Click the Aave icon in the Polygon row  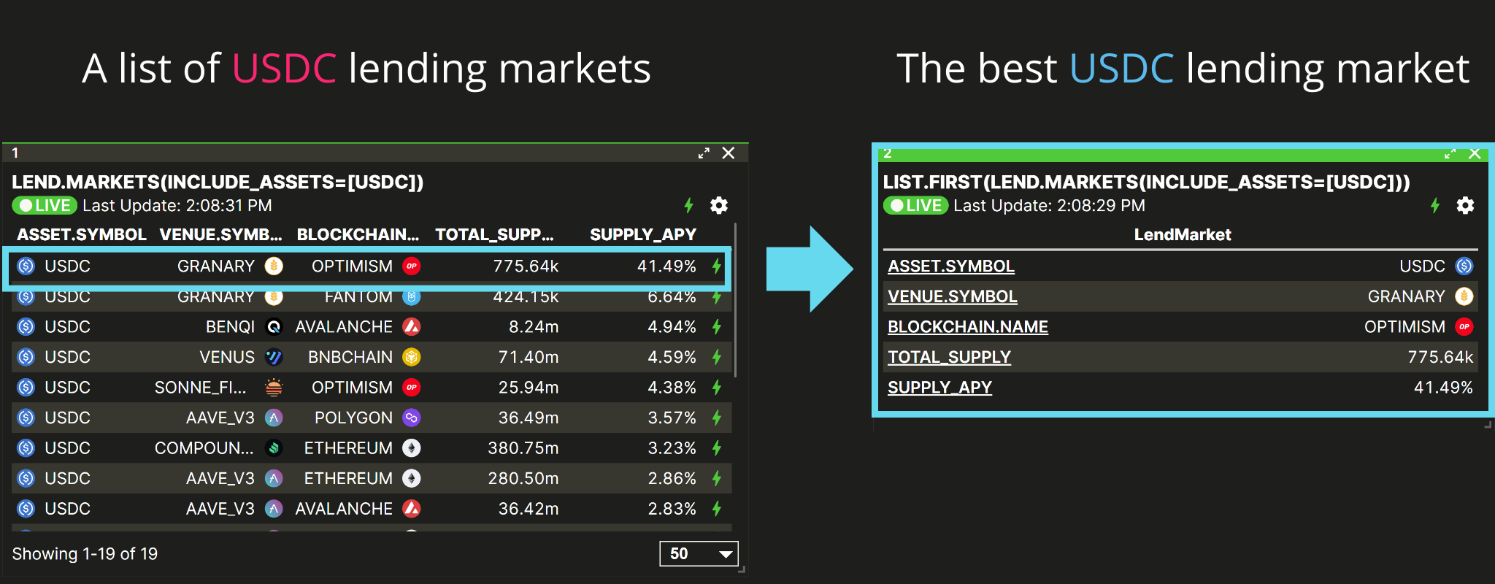pos(274,418)
